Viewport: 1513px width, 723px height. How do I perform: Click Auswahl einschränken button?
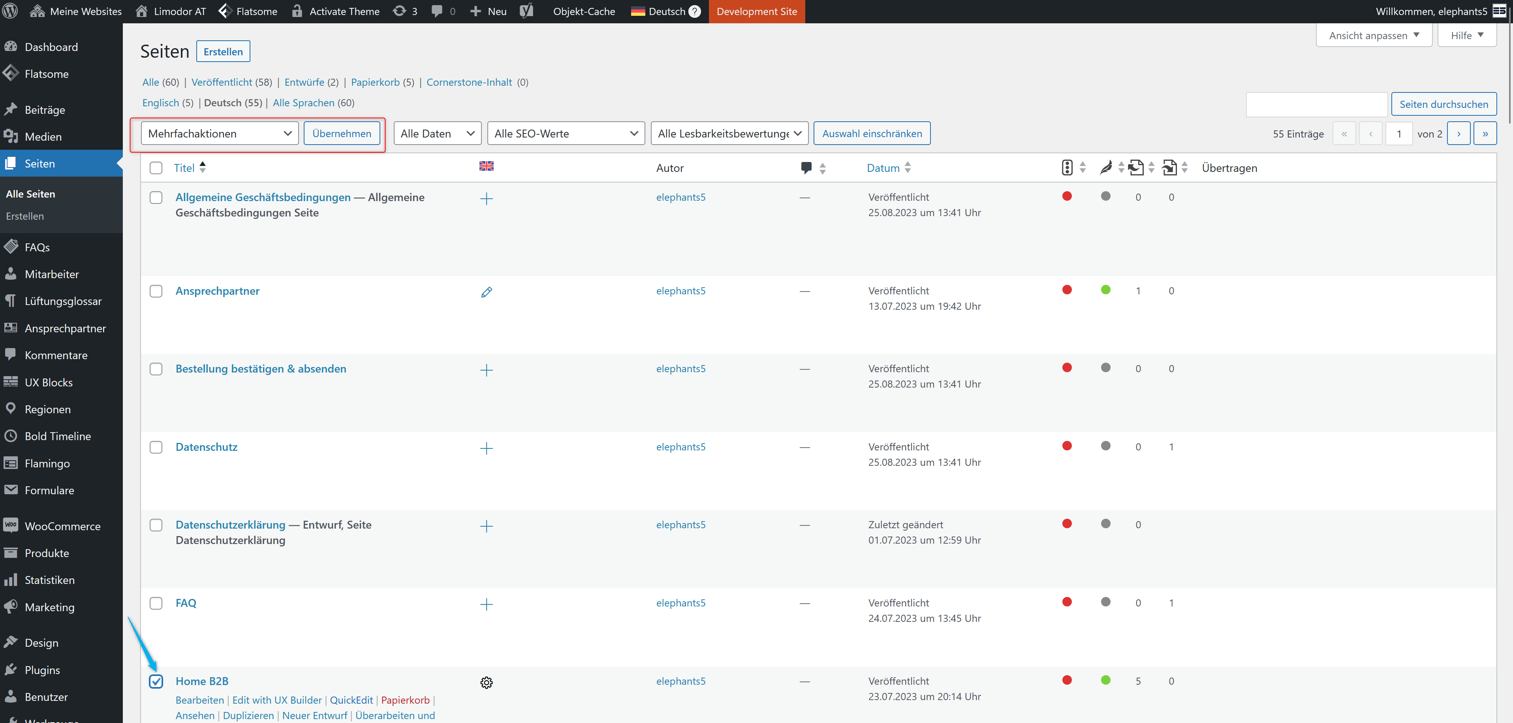(x=872, y=133)
